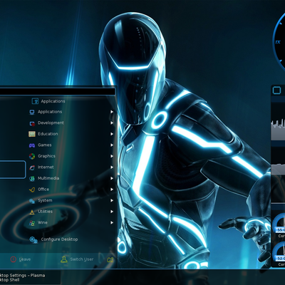Open the Multimedia menu entry

71,178
